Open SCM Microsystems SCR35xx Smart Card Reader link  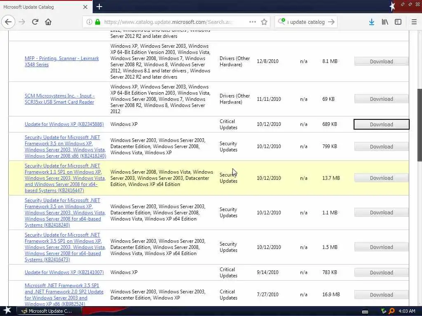(59, 99)
